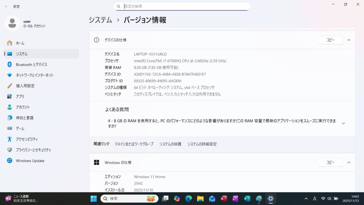
Task: Click the デバイス ID value text
Action: tap(170, 74)
